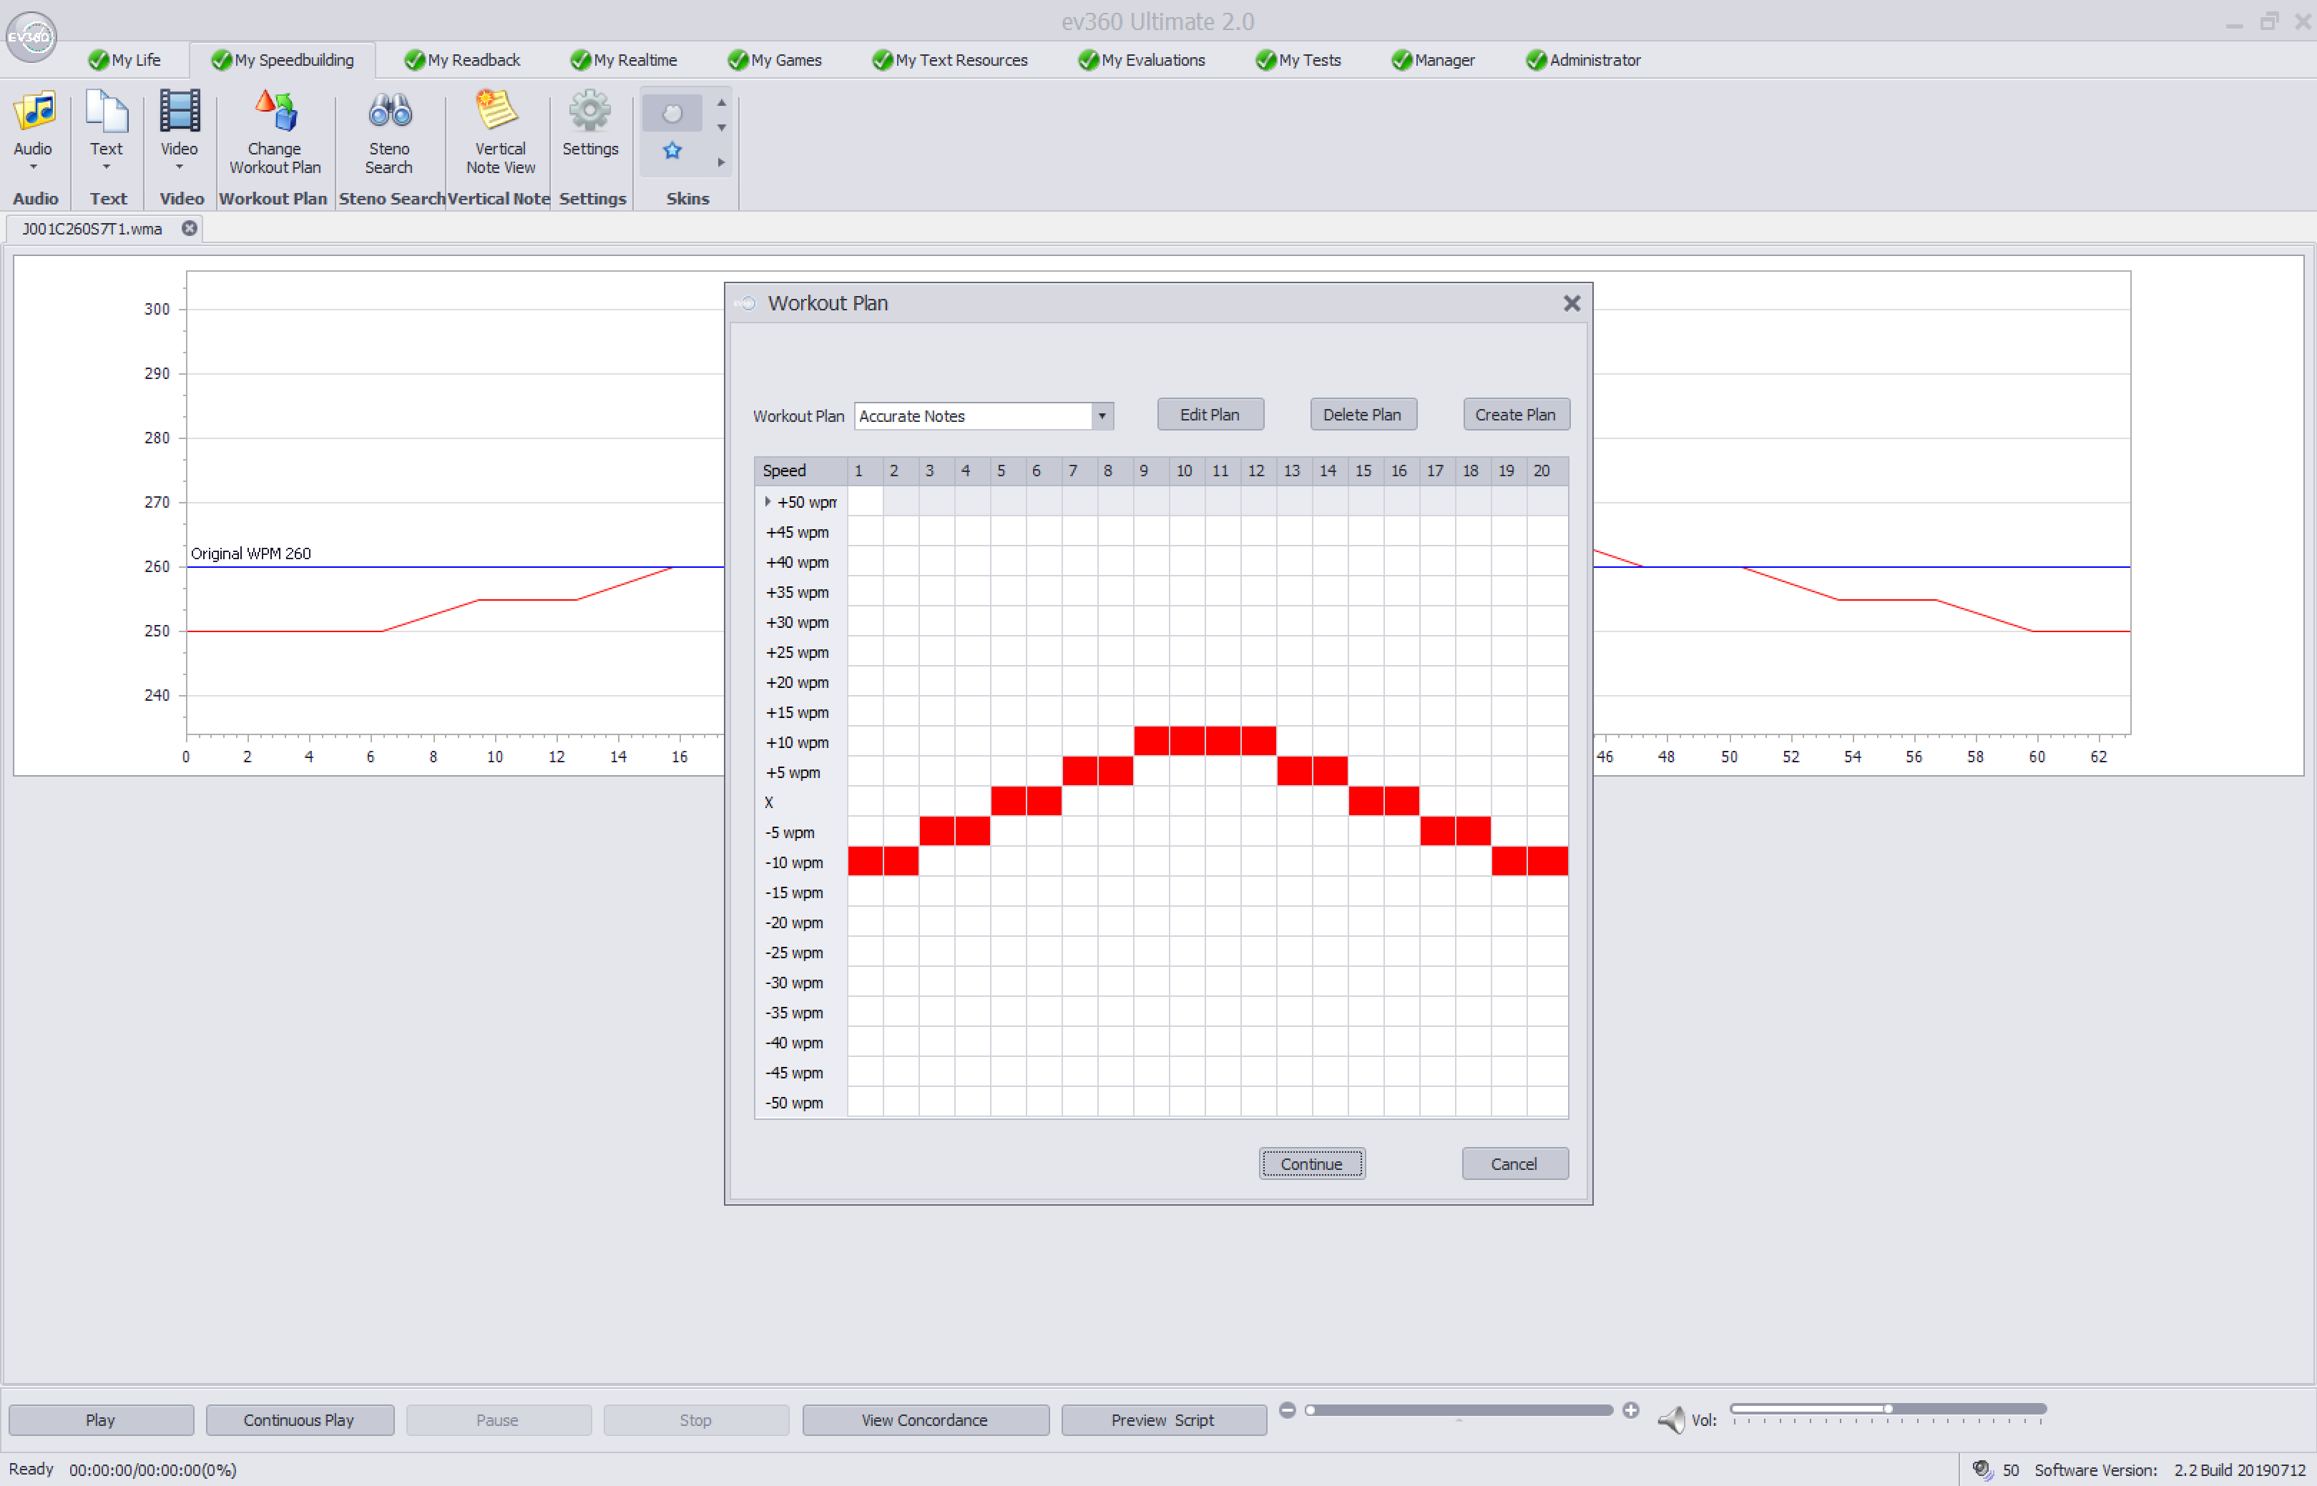This screenshot has height=1486, width=2317.
Task: Confirm with the Continue button
Action: click(x=1311, y=1163)
